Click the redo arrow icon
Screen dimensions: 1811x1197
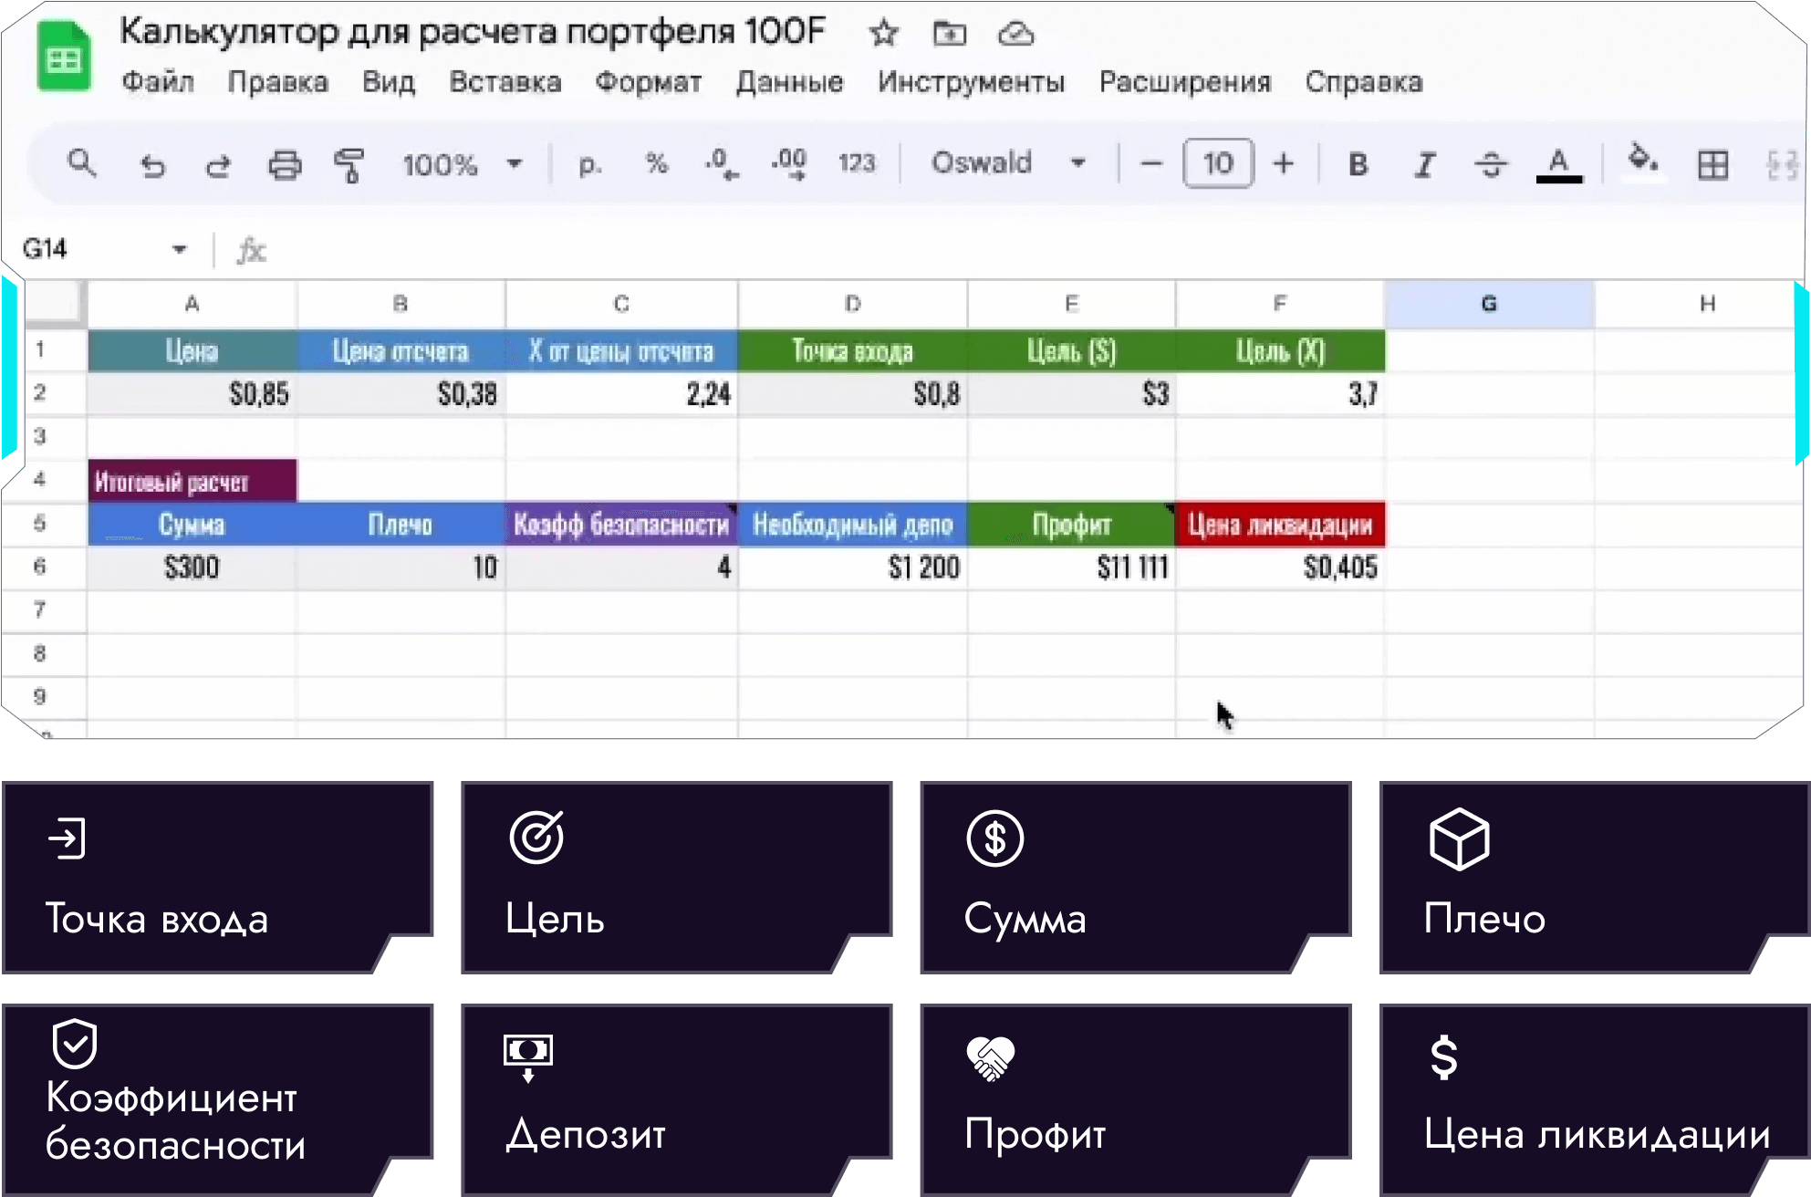pos(218,166)
